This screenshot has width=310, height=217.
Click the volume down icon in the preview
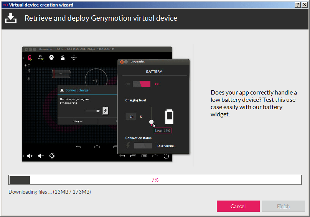coord(41,156)
